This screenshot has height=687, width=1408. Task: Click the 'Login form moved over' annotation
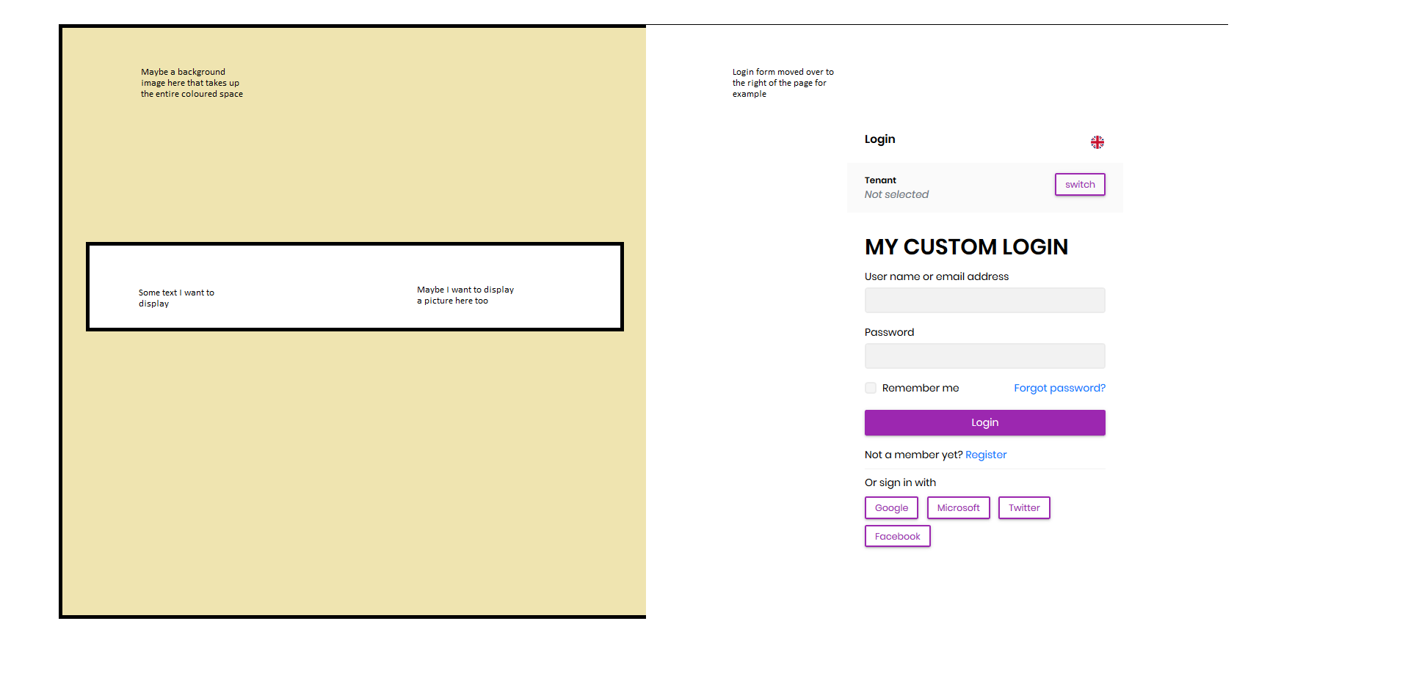pos(783,83)
